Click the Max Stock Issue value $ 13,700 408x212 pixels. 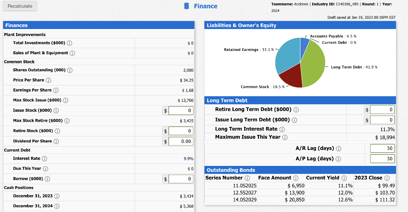[186, 100]
